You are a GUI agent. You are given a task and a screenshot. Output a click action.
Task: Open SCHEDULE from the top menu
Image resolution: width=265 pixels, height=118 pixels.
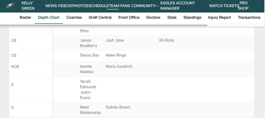[99, 6]
